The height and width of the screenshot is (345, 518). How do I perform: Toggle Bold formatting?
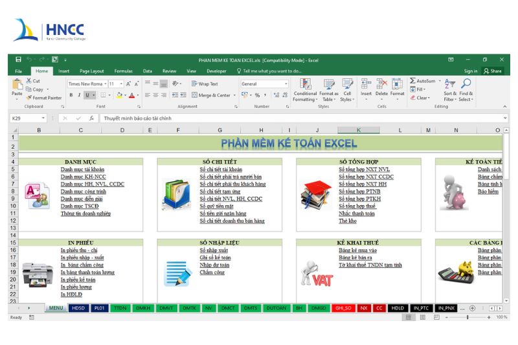click(x=71, y=95)
